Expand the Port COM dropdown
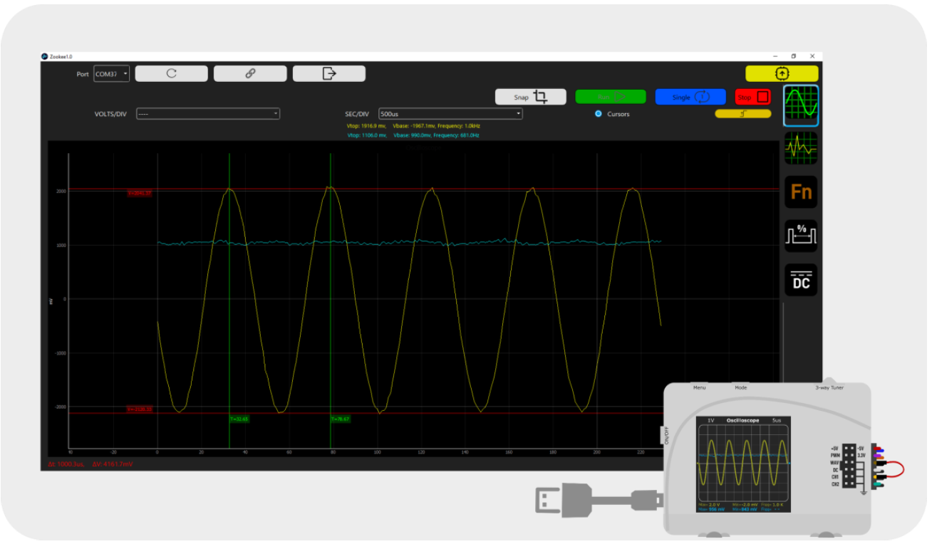The height and width of the screenshot is (544, 932). click(x=112, y=74)
